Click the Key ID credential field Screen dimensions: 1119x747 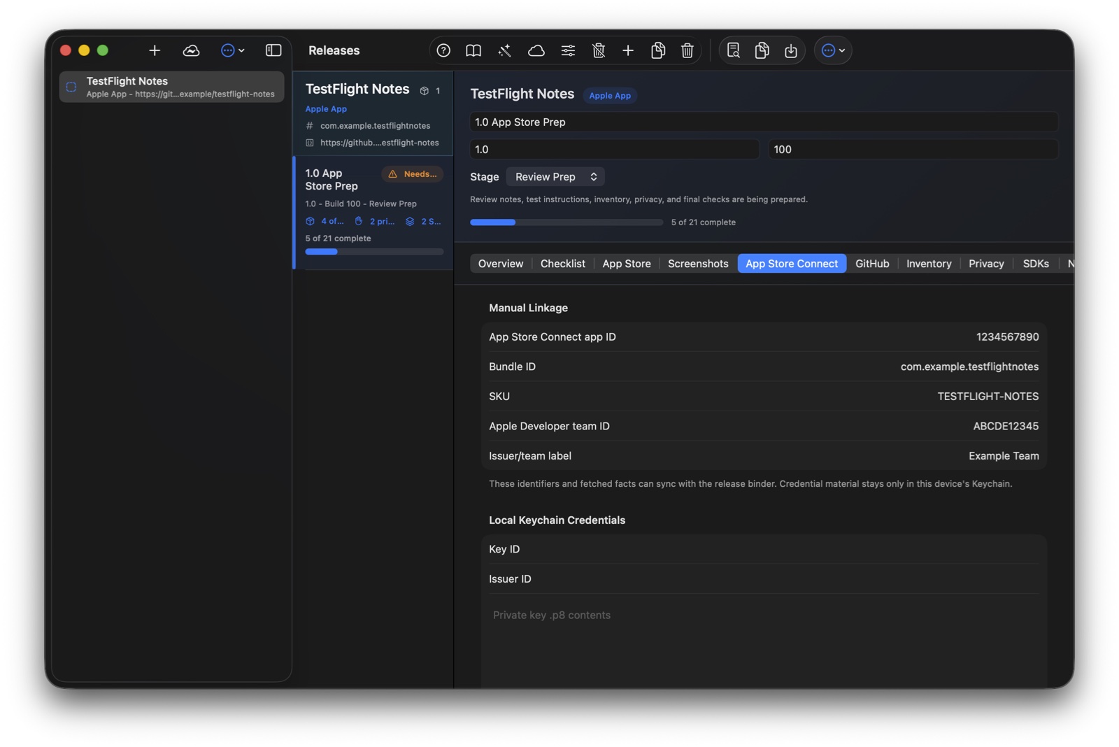[x=764, y=549]
